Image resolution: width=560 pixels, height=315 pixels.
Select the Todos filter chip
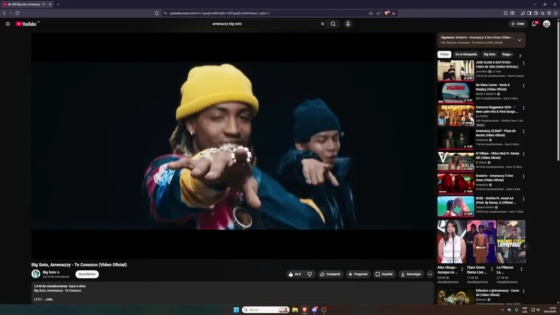click(x=444, y=54)
